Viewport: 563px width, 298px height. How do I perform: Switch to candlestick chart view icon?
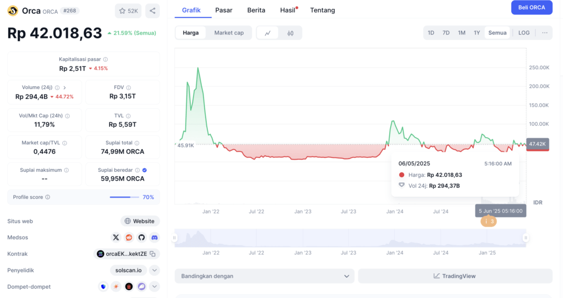point(290,33)
